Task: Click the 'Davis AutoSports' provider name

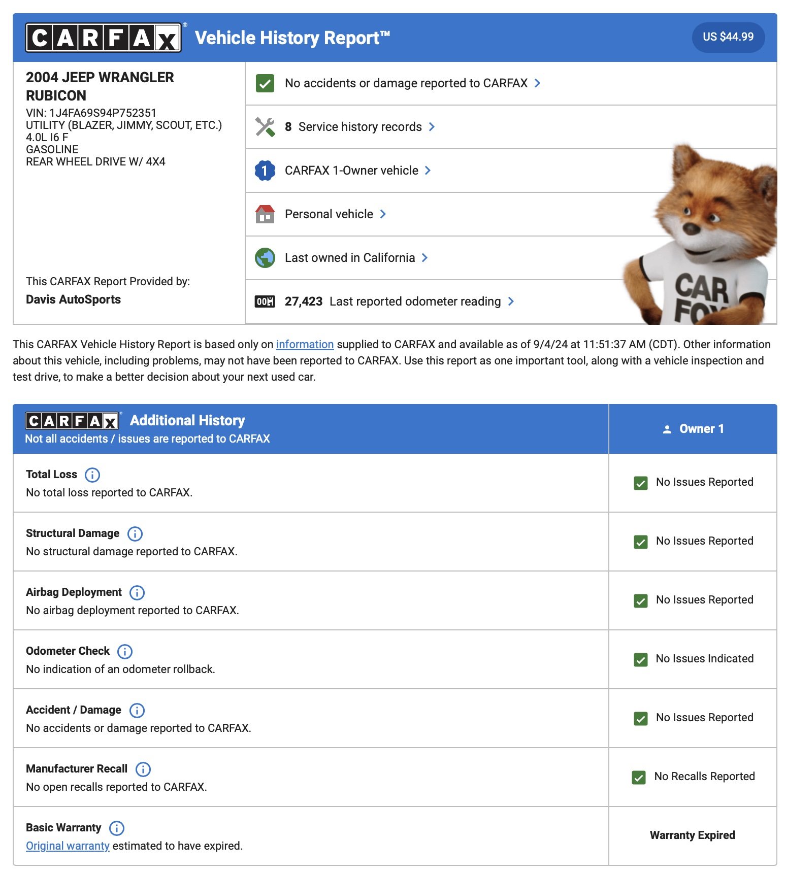Action: pos(73,300)
